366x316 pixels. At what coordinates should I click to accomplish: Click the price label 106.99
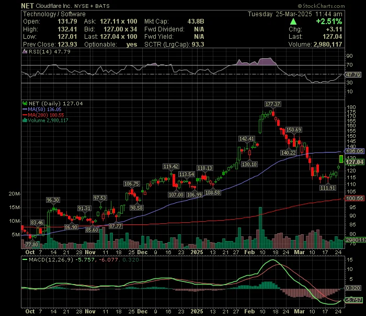click(x=194, y=194)
